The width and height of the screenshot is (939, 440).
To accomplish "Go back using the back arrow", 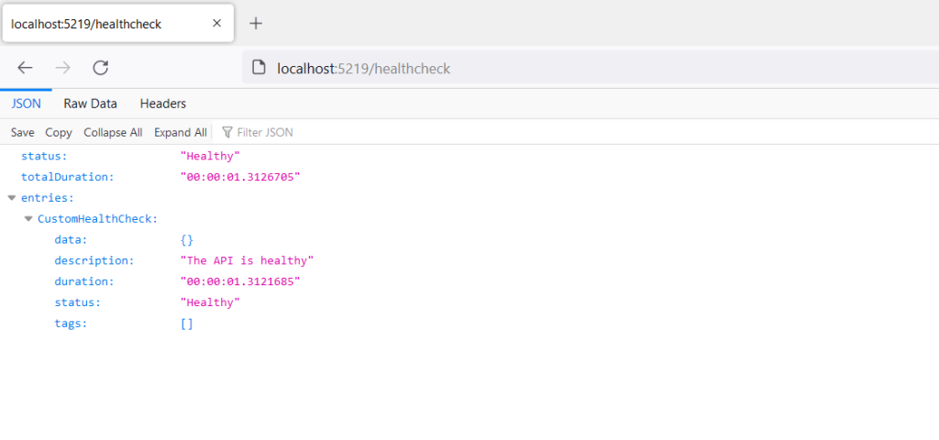I will 25,68.
